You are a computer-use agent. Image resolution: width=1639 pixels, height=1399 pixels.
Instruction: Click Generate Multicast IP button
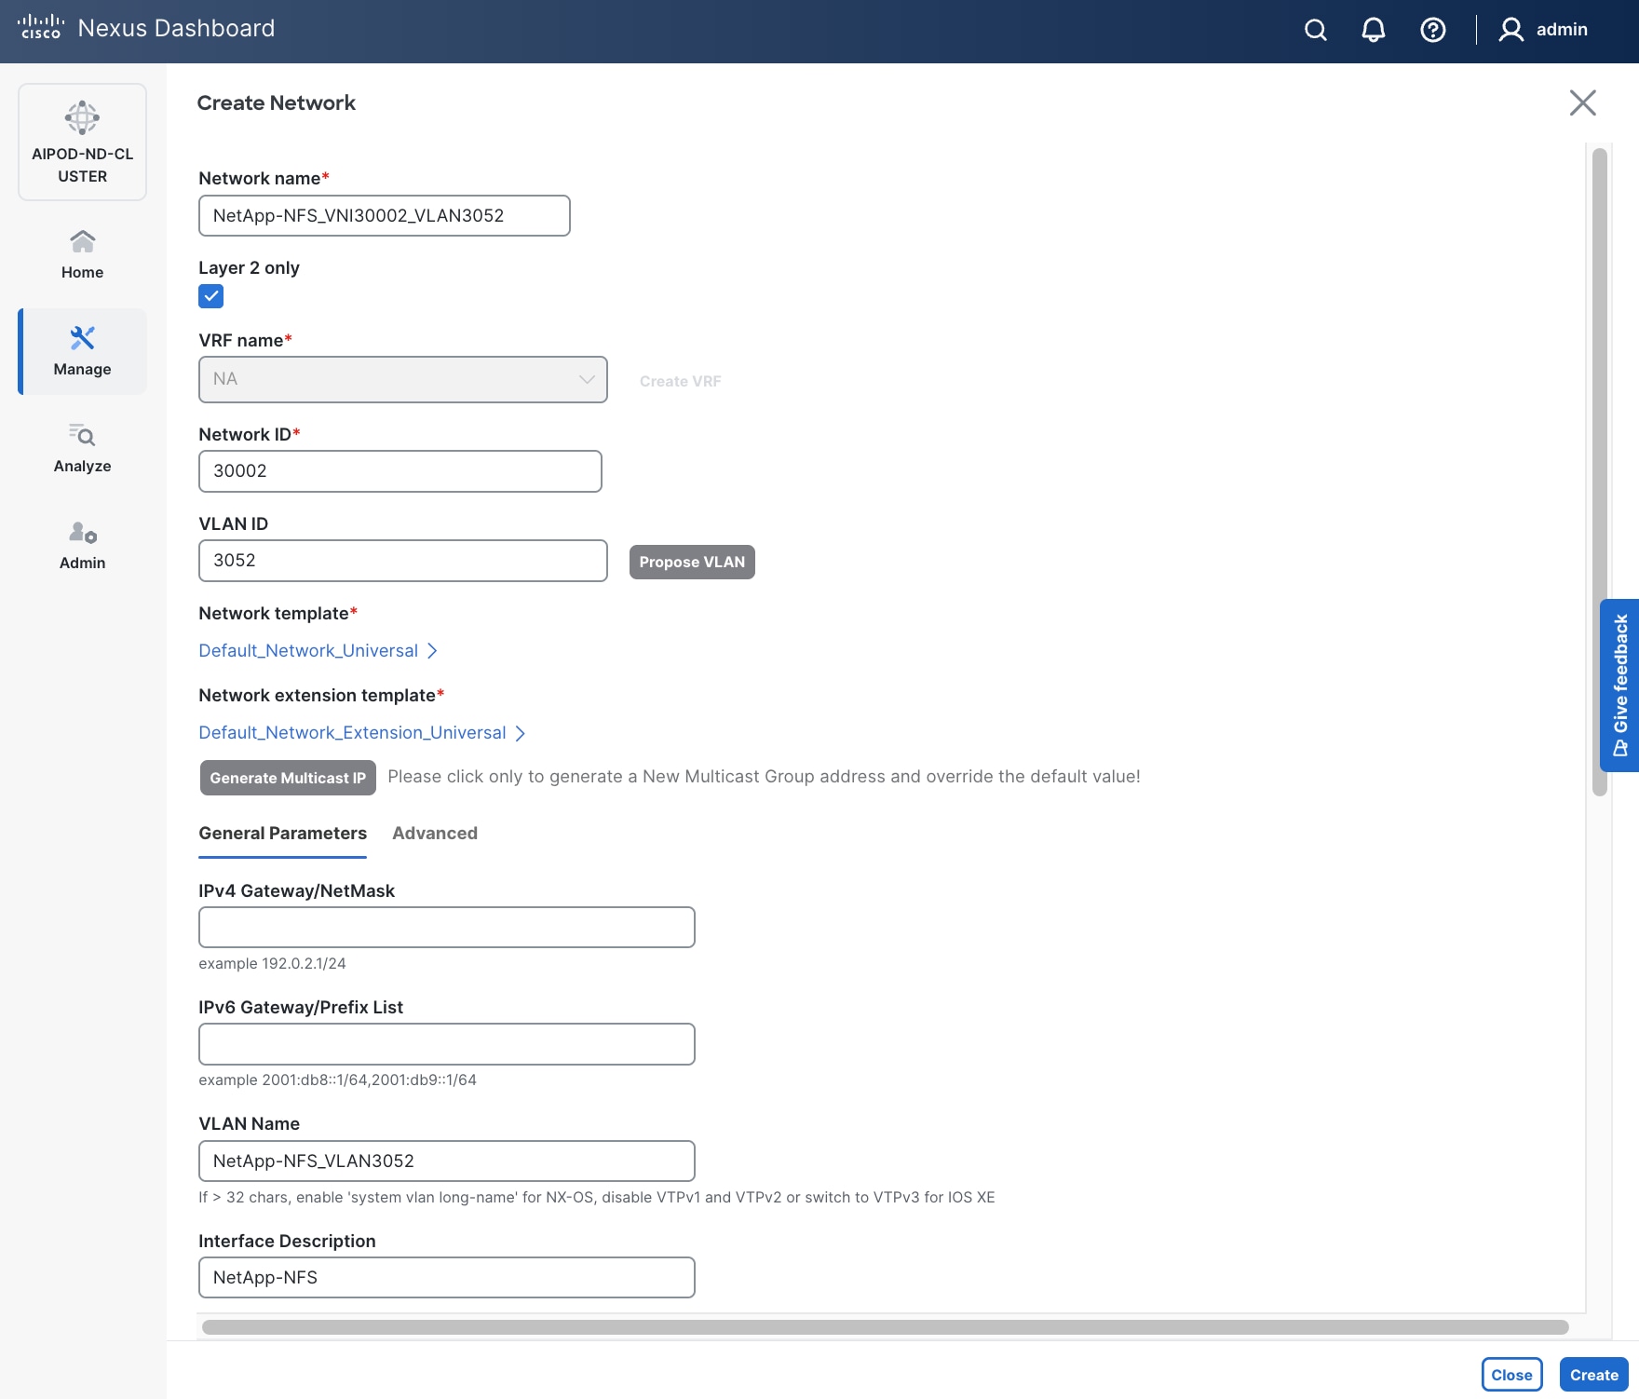click(287, 778)
